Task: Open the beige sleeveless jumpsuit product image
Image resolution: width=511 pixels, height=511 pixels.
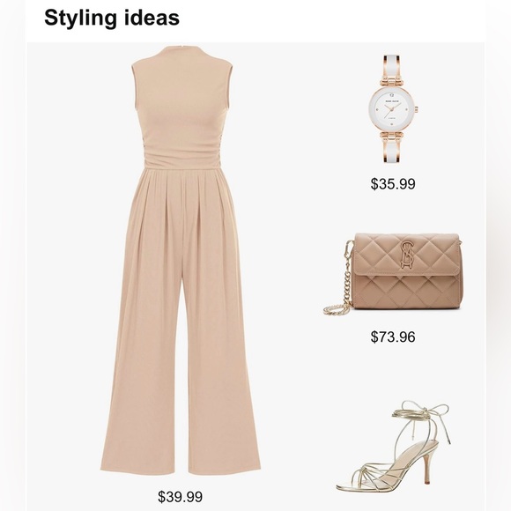Action: click(181, 261)
